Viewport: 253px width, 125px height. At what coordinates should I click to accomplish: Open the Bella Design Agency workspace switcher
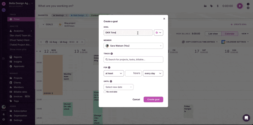[x=21, y=3]
